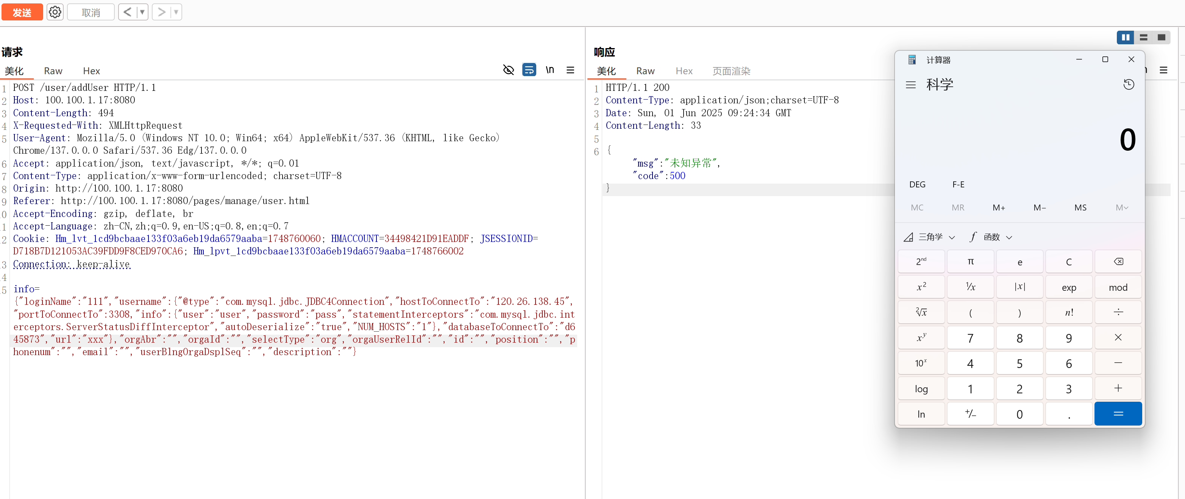
Task: Toggle show newline characters in request
Action: [550, 70]
